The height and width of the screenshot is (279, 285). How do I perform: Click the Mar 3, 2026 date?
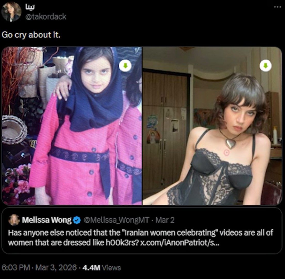[56, 268]
